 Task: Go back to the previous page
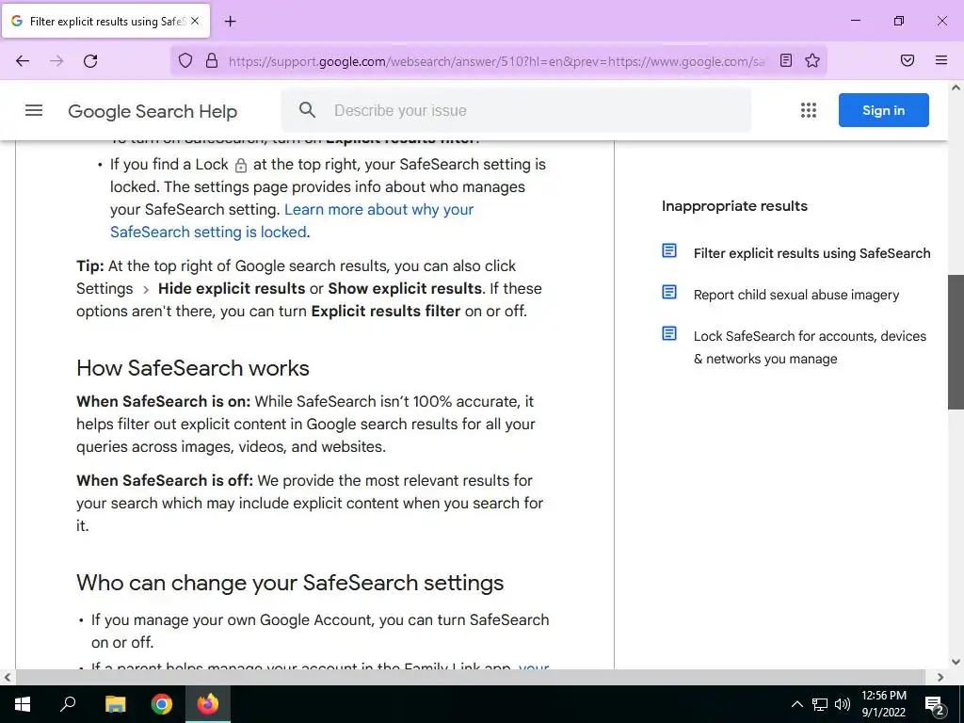pos(23,60)
